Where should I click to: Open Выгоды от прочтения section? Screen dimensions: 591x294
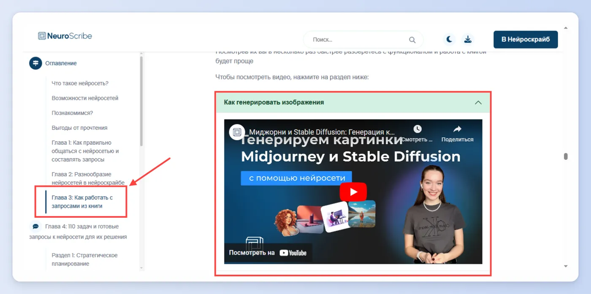[79, 128]
